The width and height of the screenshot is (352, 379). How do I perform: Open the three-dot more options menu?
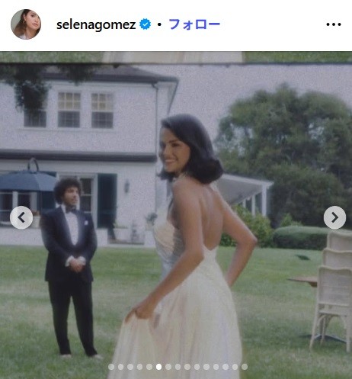click(334, 24)
